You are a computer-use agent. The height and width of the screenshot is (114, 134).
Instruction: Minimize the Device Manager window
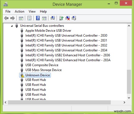coord(109,4)
